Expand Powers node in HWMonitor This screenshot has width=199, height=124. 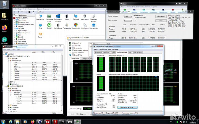pos(8,105)
